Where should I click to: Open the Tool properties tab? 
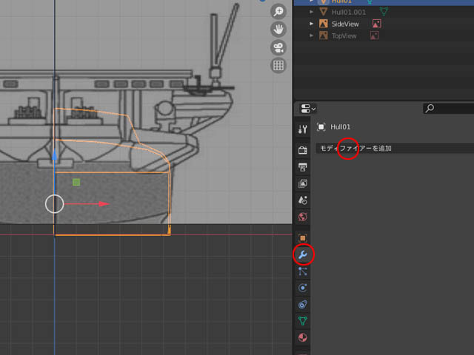pos(303,129)
